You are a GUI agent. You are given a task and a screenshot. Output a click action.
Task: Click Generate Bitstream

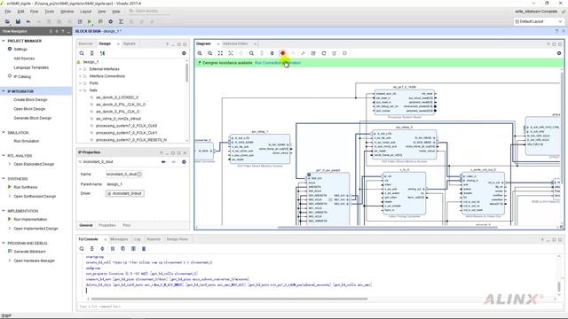pos(29,252)
